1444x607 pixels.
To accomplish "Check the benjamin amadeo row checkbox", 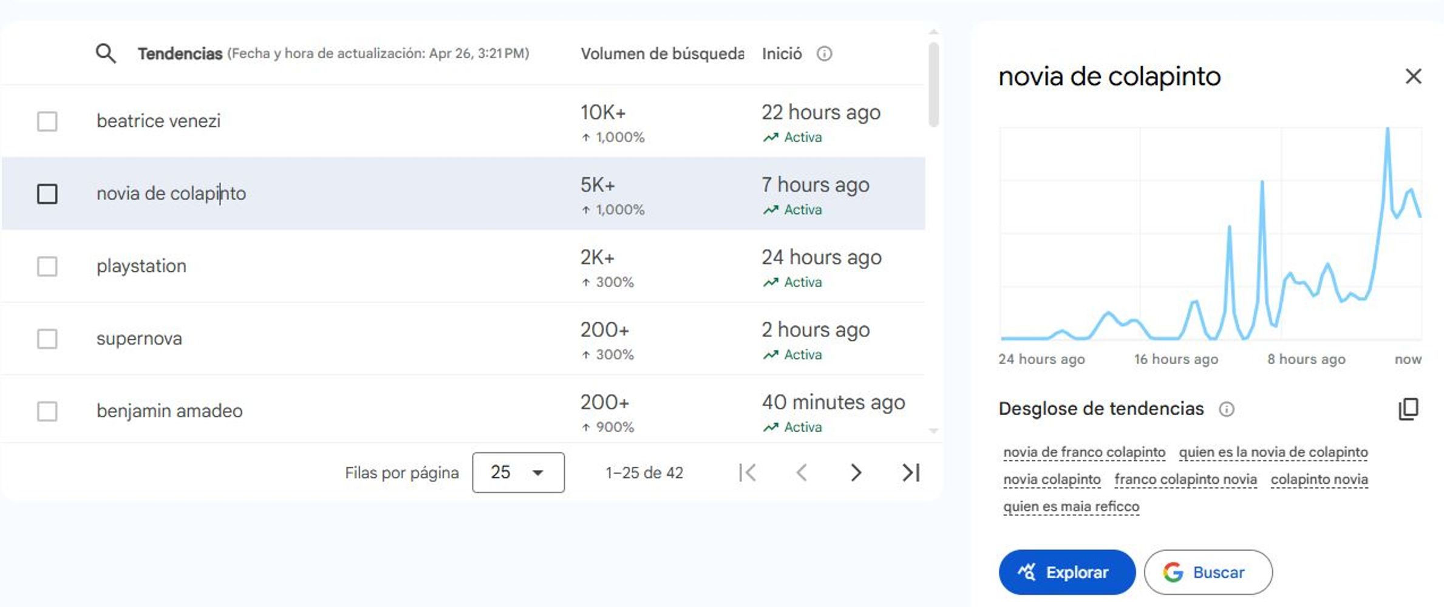I will 47,412.
